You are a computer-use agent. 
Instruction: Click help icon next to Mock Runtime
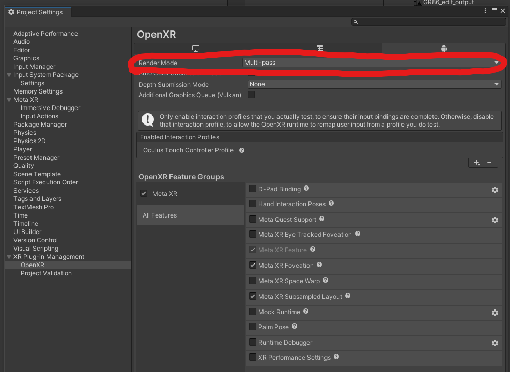pyautogui.click(x=306, y=311)
